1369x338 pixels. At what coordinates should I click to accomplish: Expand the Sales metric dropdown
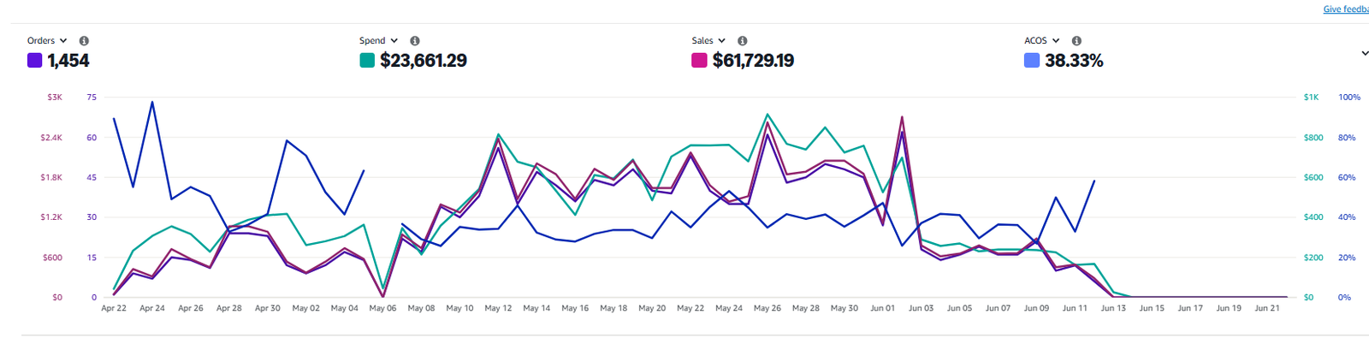(x=708, y=41)
